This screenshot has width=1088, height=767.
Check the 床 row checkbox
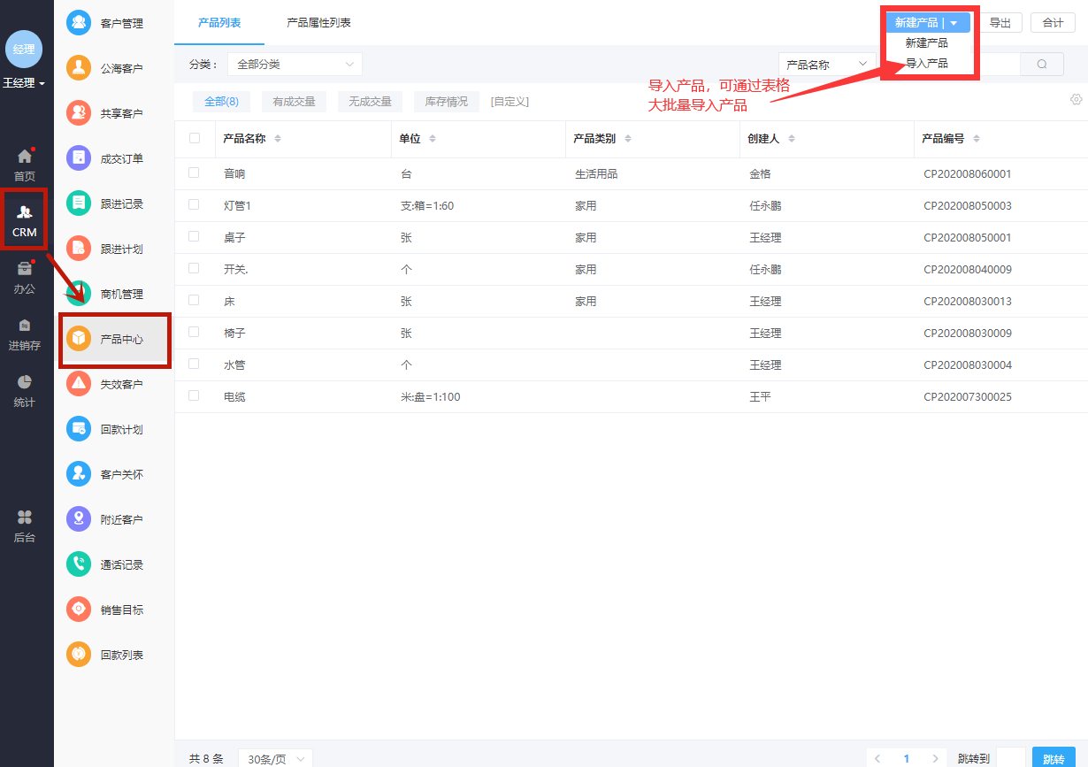[194, 300]
